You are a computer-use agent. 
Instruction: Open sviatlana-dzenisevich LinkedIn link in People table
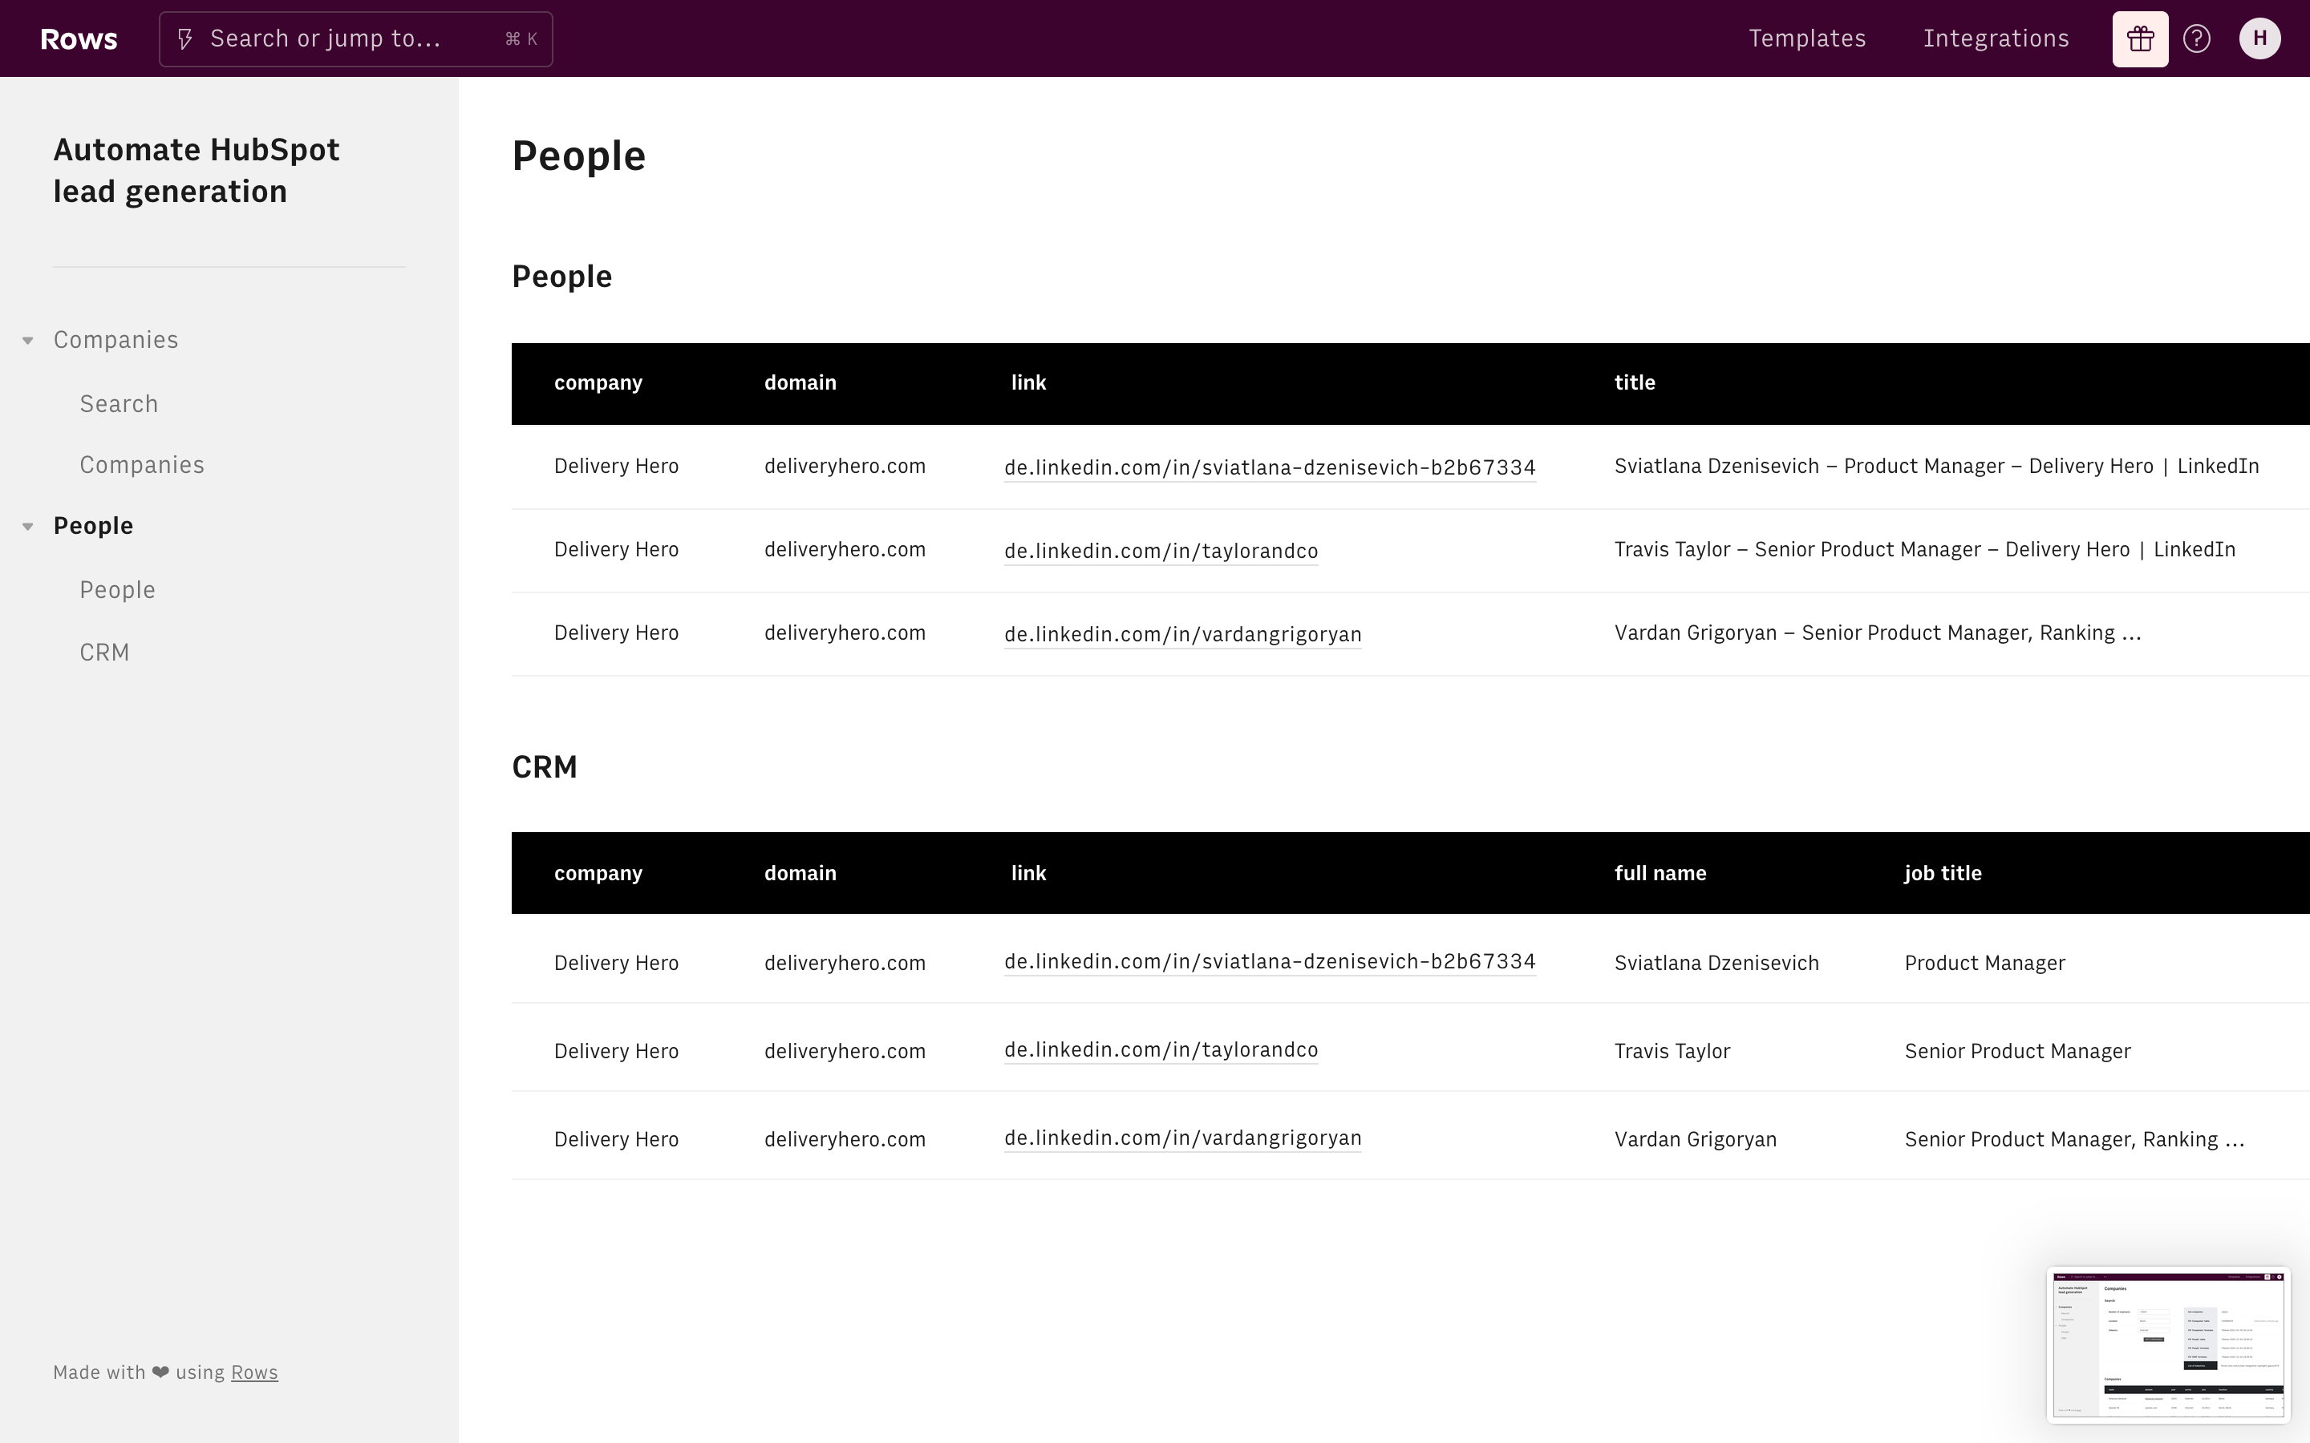1270,467
